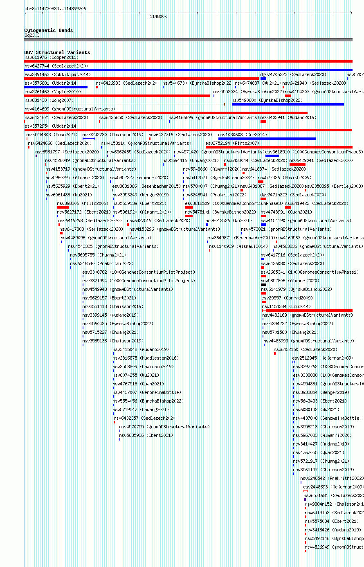Click nsv2816875 (Huddleston2016) label
The width and height of the screenshot is (364, 567).
pyautogui.click(x=146, y=358)
